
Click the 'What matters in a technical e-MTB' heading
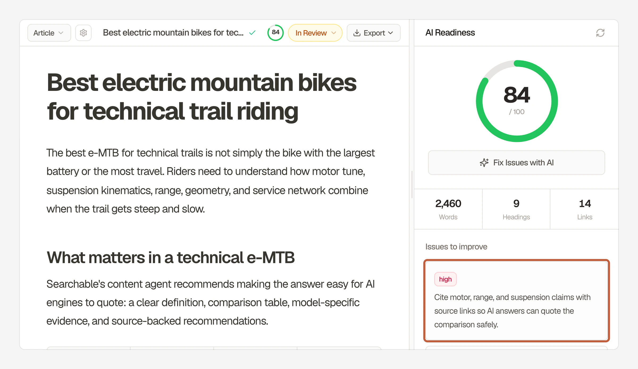[170, 257]
